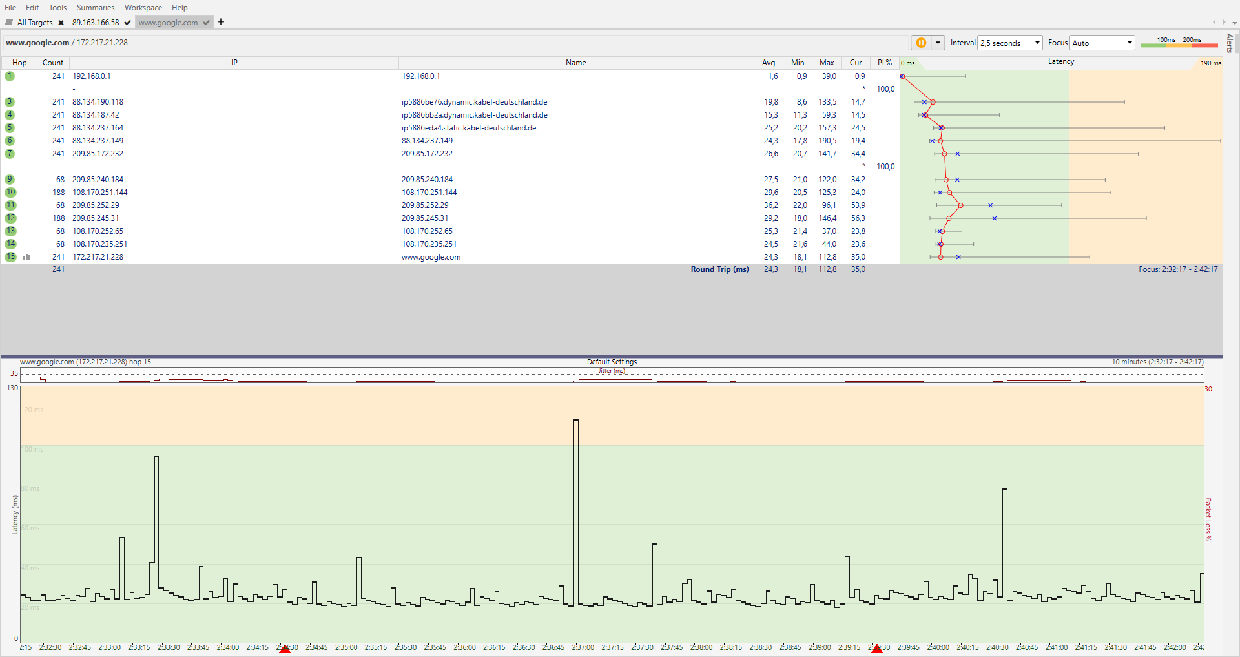This screenshot has height=657, width=1240.
Task: Open the tab list dropdown arrow
Action: pos(1234,23)
